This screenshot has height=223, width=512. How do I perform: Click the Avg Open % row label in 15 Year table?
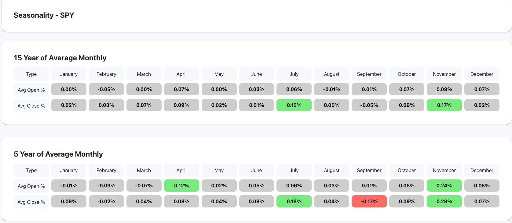(31, 90)
